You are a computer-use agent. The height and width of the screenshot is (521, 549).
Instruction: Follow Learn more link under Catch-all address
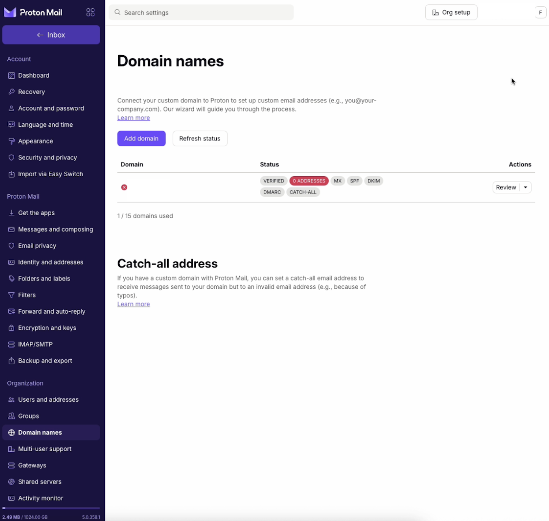click(x=134, y=304)
